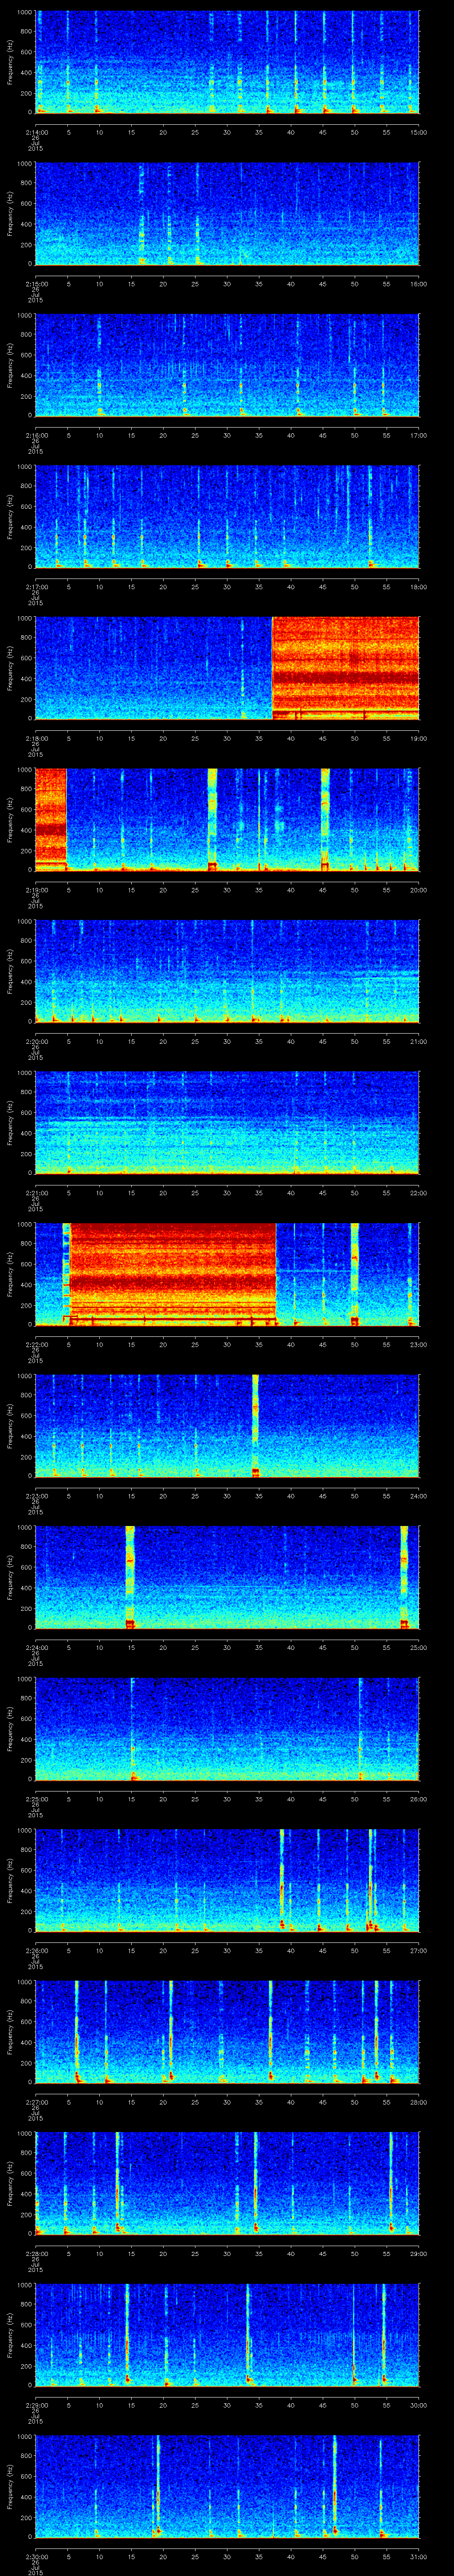The image size is (454, 2576).
Task: Click the bright burst at 35 seconds in 2:23:00 panel
Action: click(255, 1426)
